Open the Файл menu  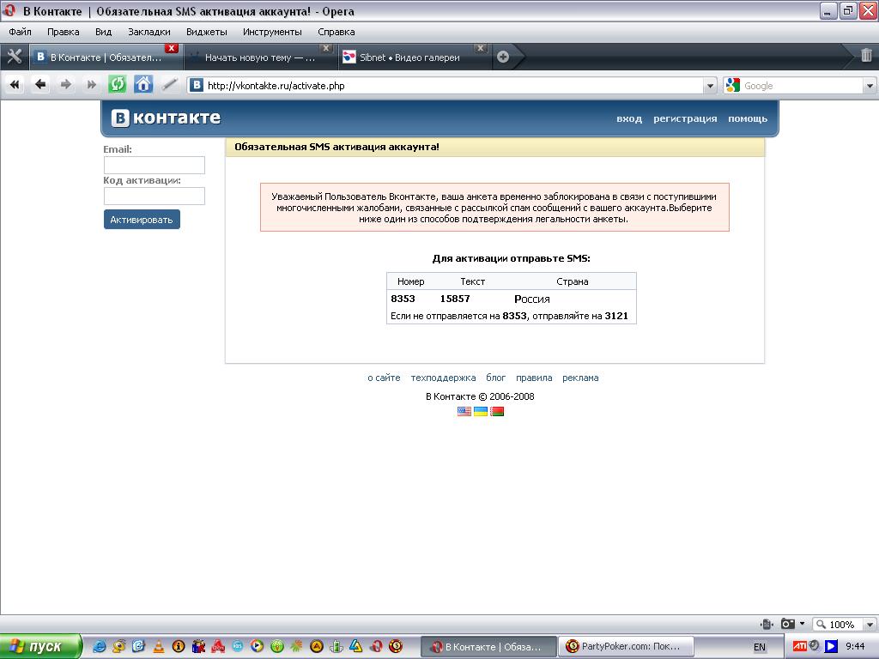coord(21,32)
